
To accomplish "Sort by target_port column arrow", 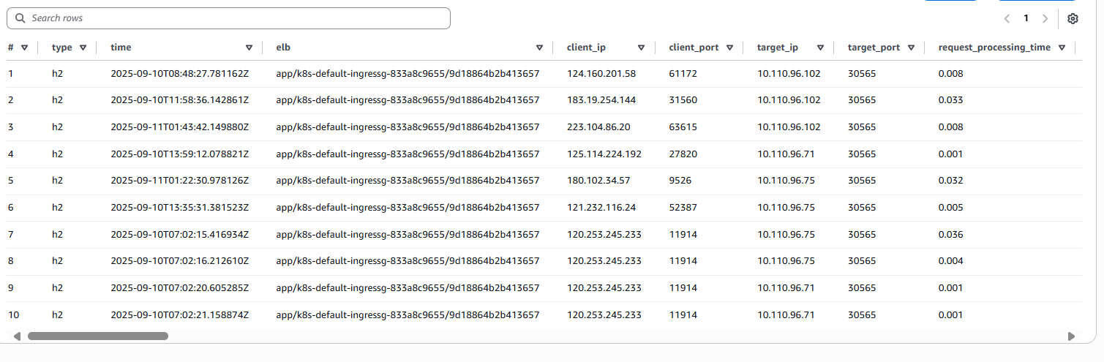I will tap(911, 48).
